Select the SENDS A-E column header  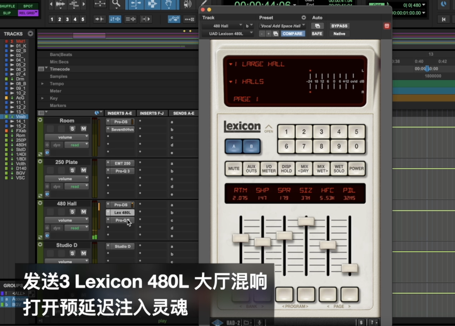pos(183,113)
